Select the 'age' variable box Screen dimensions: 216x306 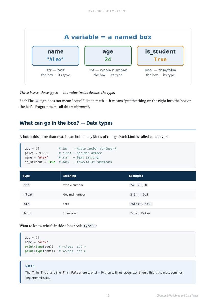pos(108,56)
